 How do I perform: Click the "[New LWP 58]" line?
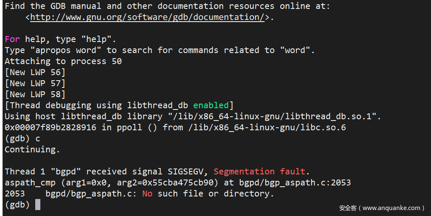[x=35, y=94]
